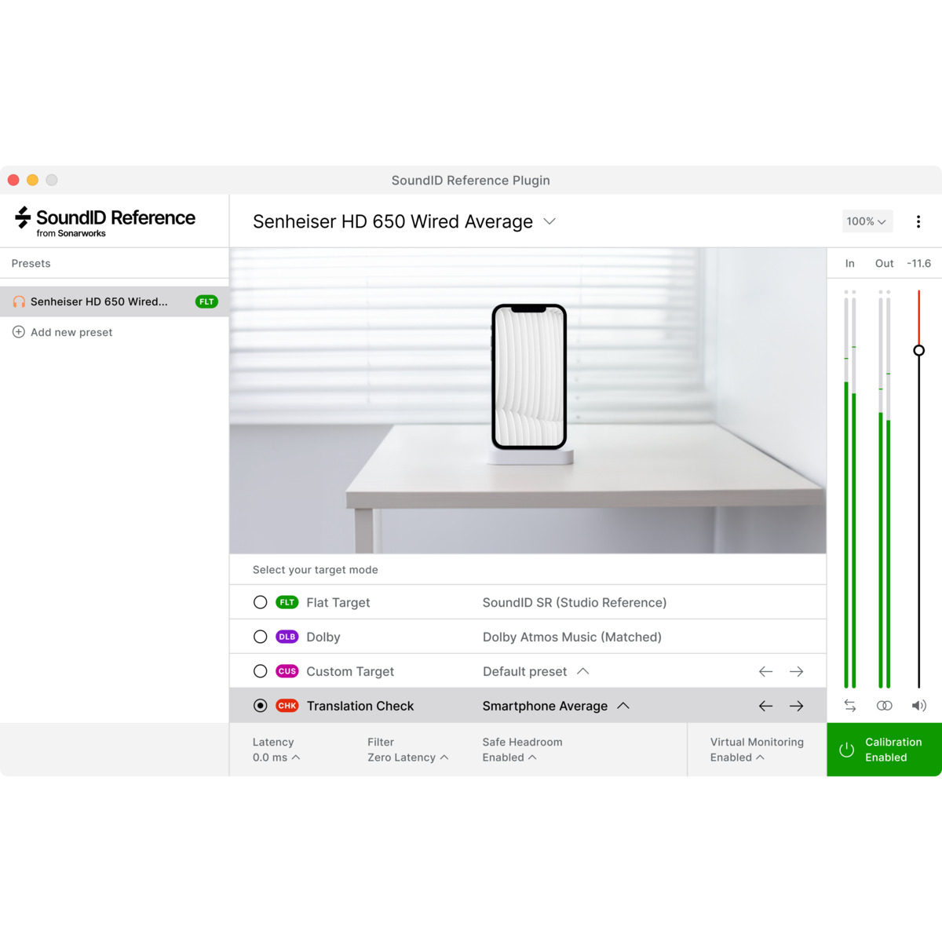Collapse the Smartphone Average chevron
The height and width of the screenshot is (942, 942).
click(x=623, y=705)
